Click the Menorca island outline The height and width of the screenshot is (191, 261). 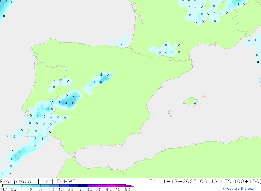[x=206, y=96]
